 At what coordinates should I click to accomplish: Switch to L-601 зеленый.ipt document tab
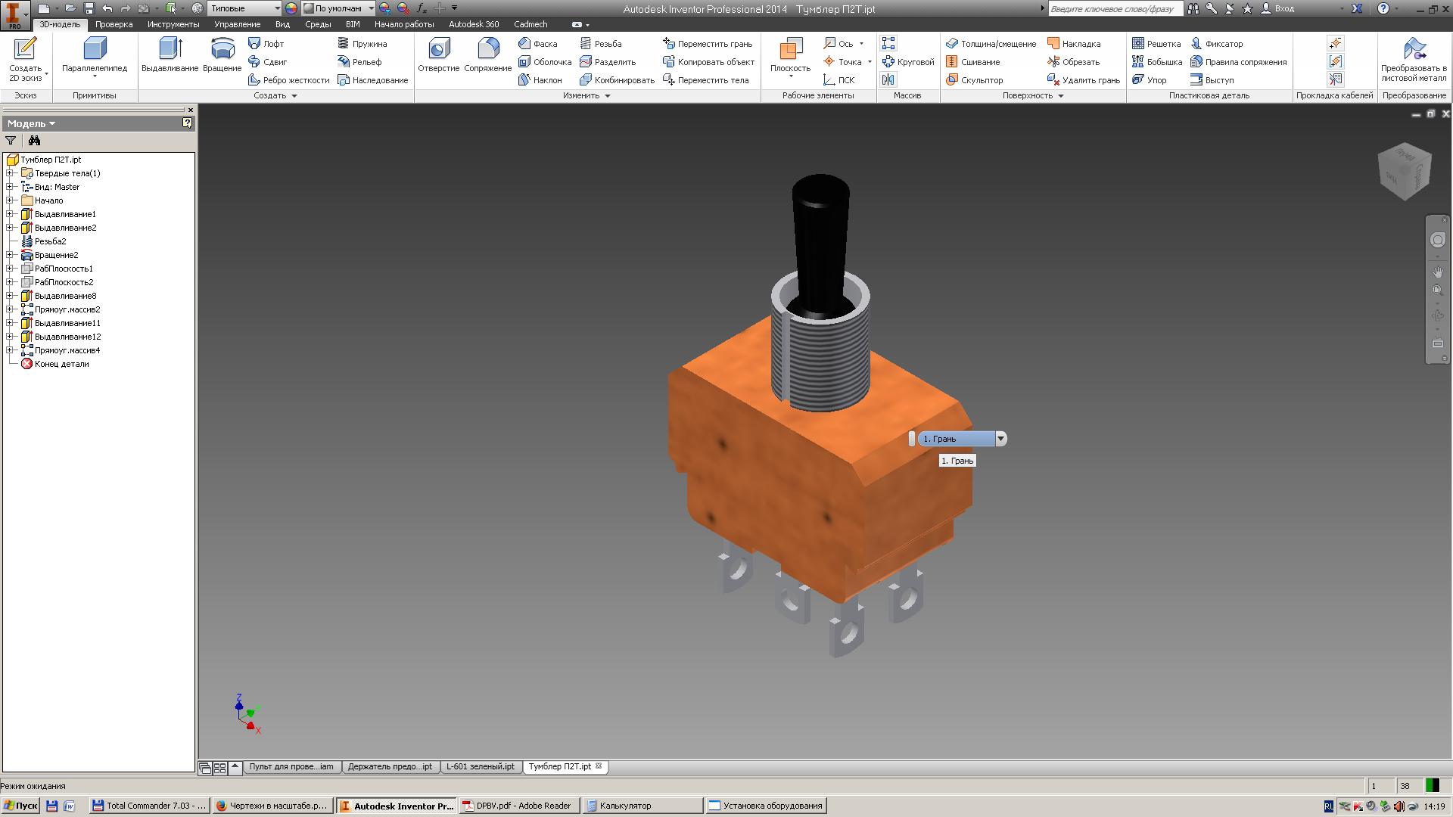click(480, 767)
